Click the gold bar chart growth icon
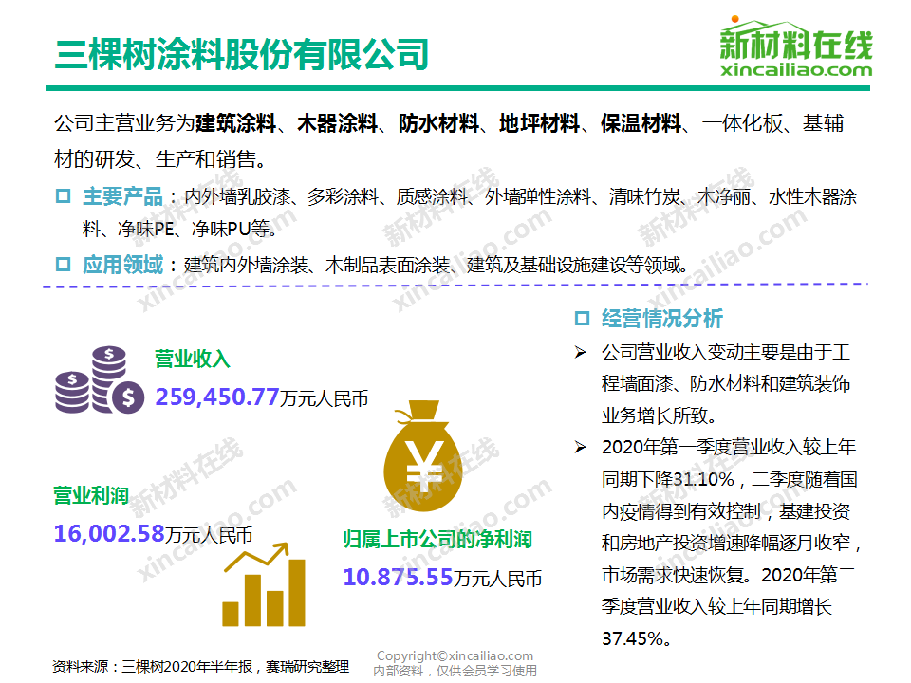Screen dimensions: 911x683 coord(265,585)
